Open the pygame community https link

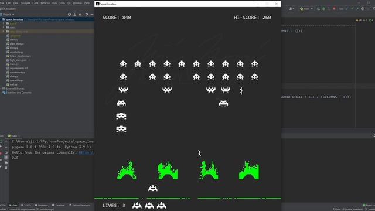87,152
